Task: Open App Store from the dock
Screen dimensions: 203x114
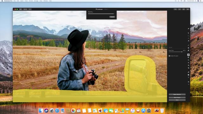Action: point(143,111)
